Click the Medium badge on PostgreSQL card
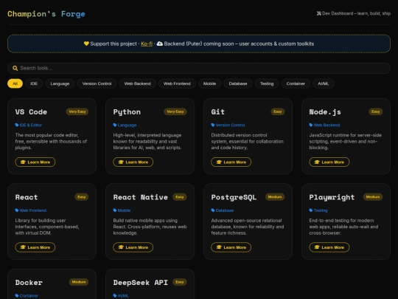398x299 pixels. (x=275, y=197)
